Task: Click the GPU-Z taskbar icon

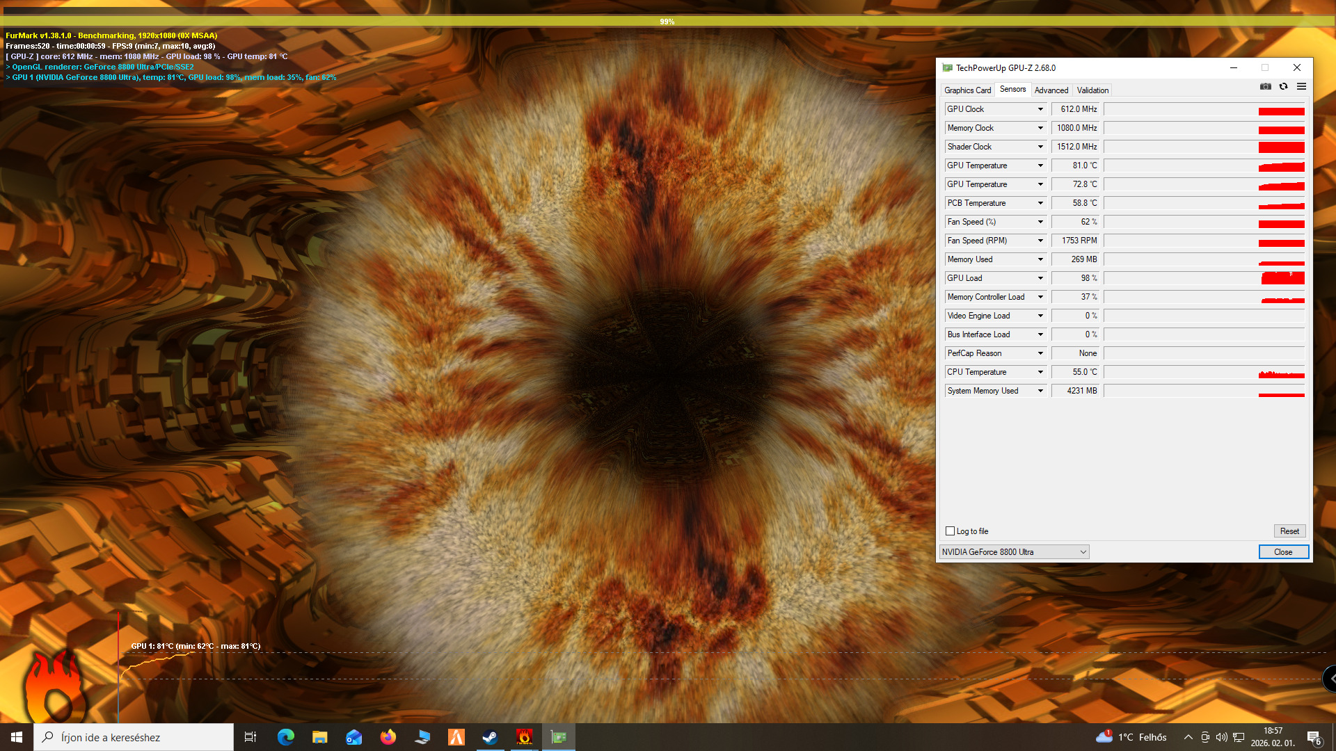Action: [558, 737]
